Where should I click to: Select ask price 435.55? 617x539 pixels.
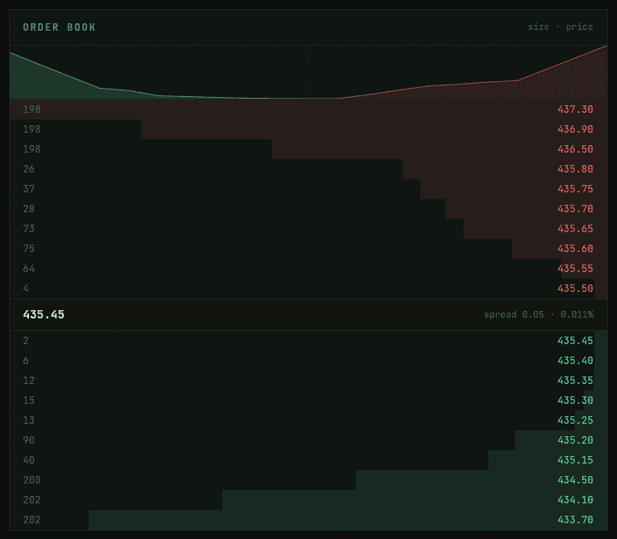pyautogui.click(x=575, y=269)
